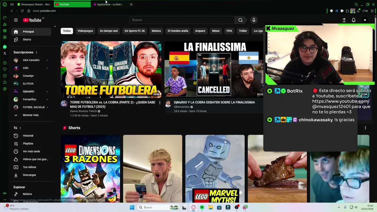Open the browser downloads icon
Image resolution: width=377 pixels, height=212 pixels.
click(358, 11)
